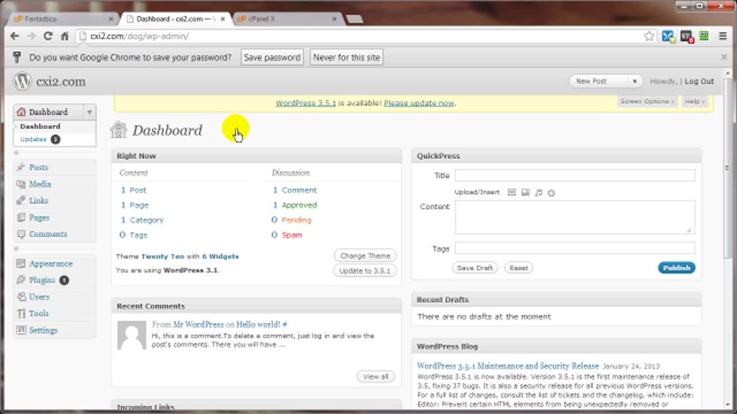The height and width of the screenshot is (414, 737).
Task: Open Pending comments link
Action: [296, 220]
